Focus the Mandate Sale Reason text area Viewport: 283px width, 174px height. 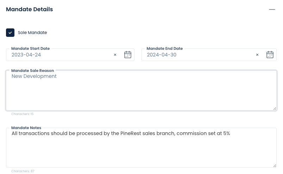[x=141, y=91]
